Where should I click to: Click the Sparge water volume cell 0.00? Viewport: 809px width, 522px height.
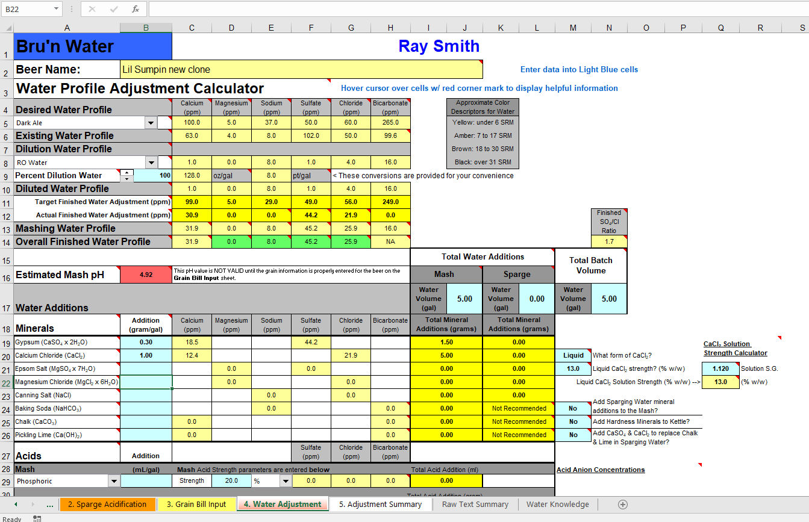[x=537, y=299]
